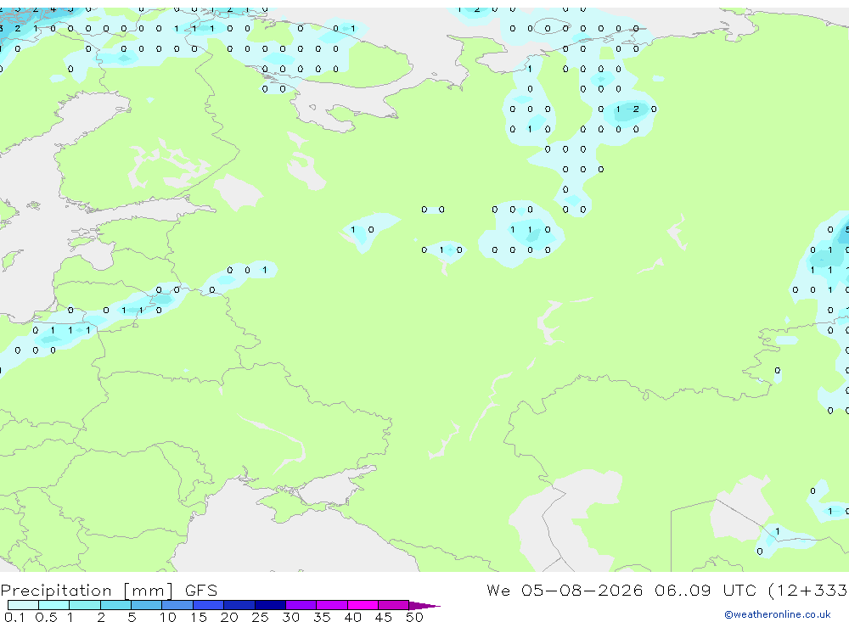Pick the purple swatch between 35 and 40
Image resolution: width=849 pixels, height=622 pixels.
coord(332,605)
